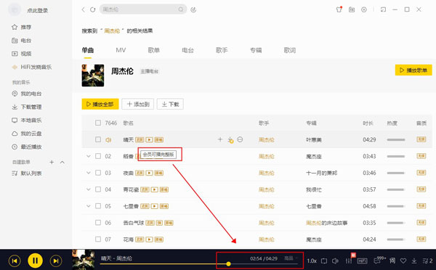Tick the checkbox on row 02 稻香
Screen dimensions: 436x270
click(x=98, y=156)
